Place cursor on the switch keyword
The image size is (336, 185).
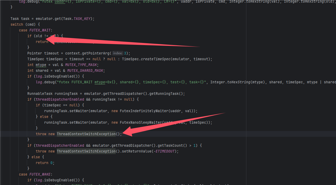17,24
